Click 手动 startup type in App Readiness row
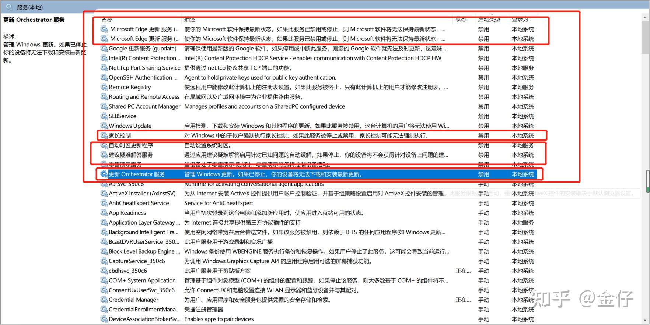This screenshot has width=650, height=325. [483, 213]
